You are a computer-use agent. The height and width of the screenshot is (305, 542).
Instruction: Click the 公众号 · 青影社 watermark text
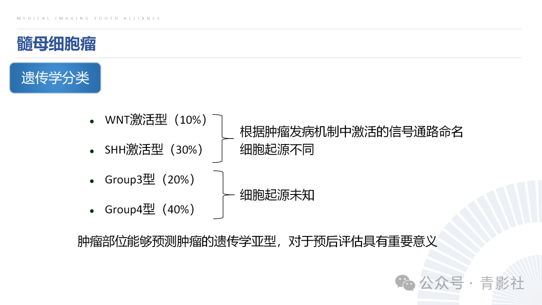click(472, 283)
